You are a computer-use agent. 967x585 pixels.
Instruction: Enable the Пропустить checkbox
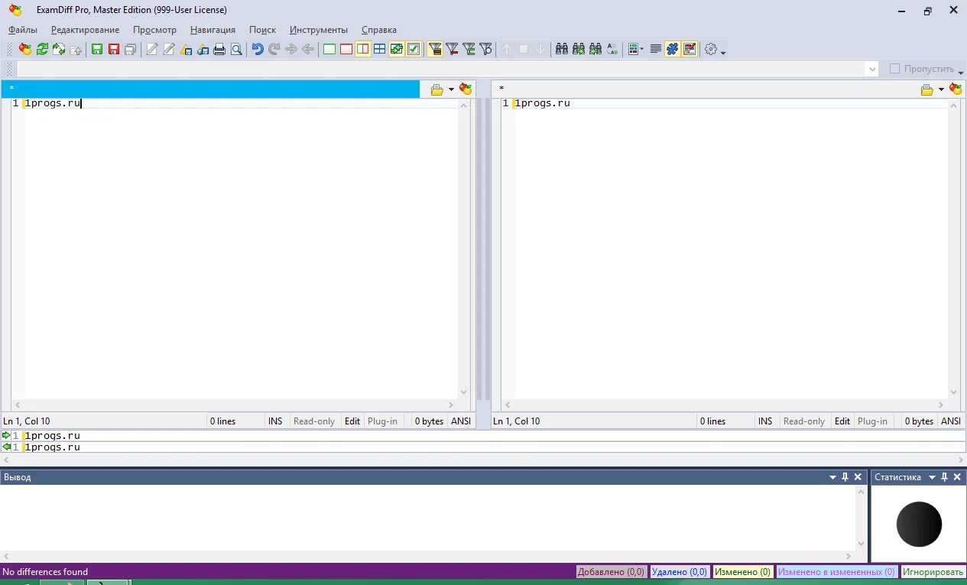894,69
